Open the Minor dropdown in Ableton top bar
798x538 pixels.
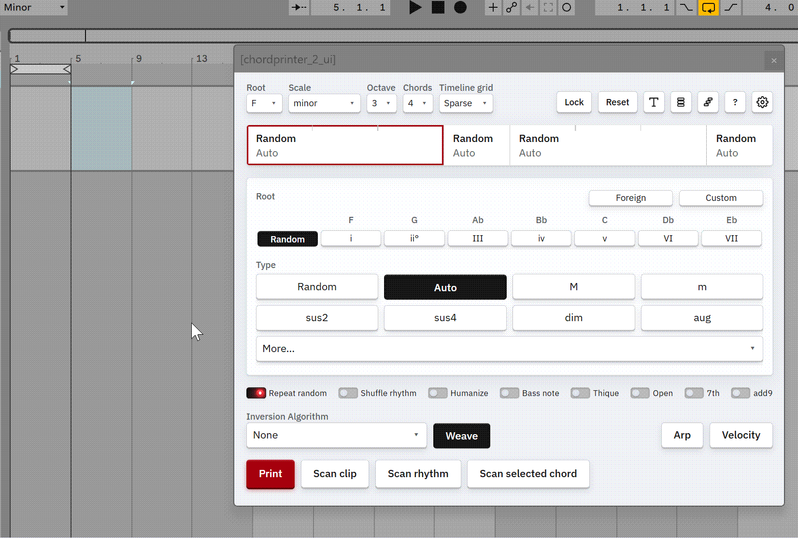click(34, 7)
